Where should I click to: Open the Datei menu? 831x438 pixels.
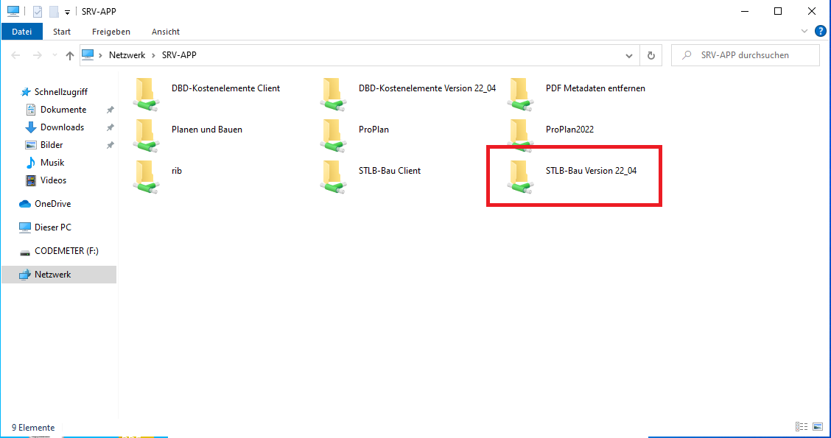point(22,32)
